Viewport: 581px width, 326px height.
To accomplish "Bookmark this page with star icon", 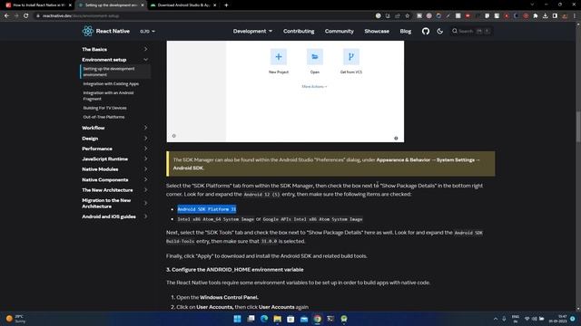I will click(408, 16).
